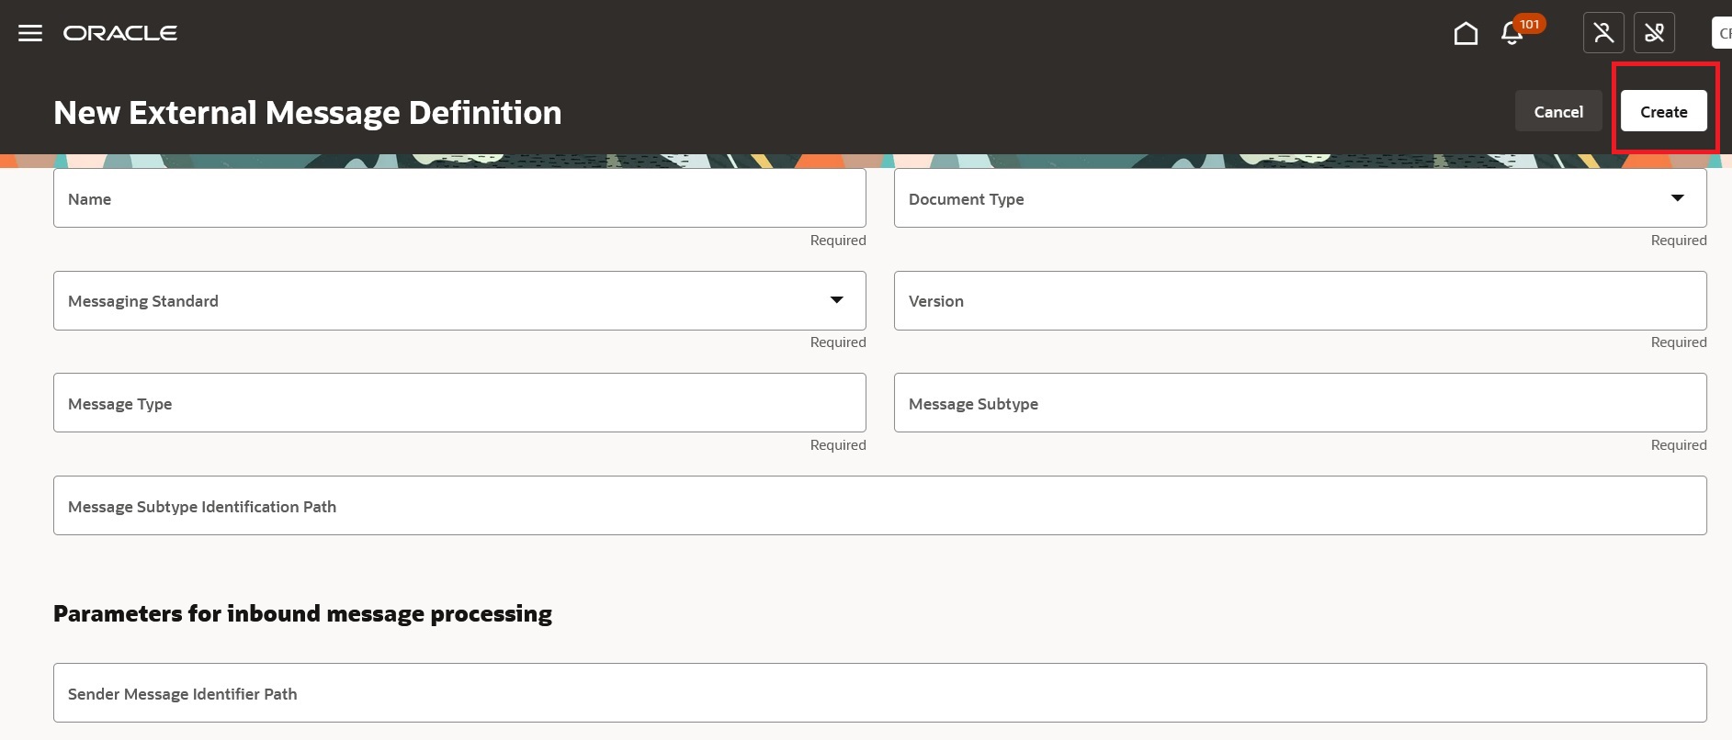This screenshot has width=1732, height=740.
Task: Open the hamburger navigation menu
Action: (x=30, y=33)
